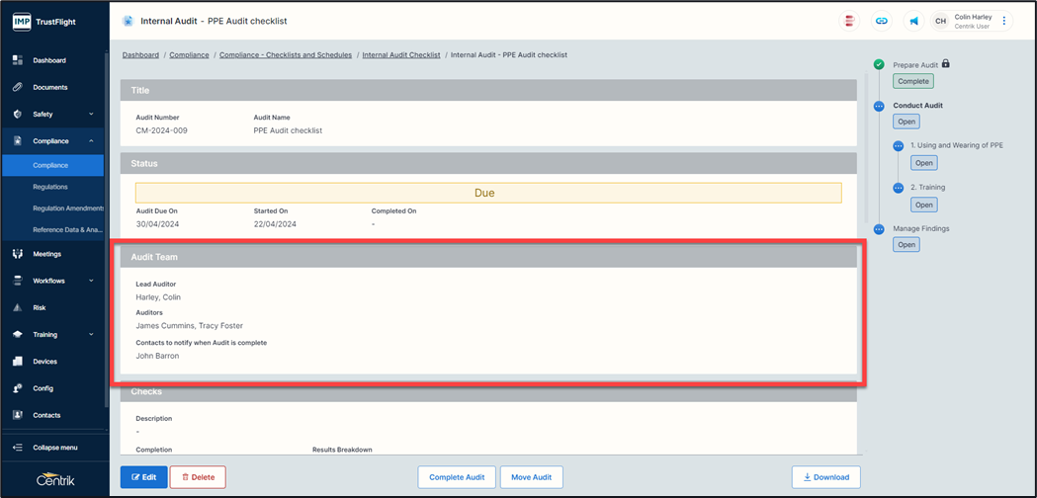This screenshot has width=1037, height=498.
Task: Expand the Workflows sidebar section
Action: [x=91, y=281]
